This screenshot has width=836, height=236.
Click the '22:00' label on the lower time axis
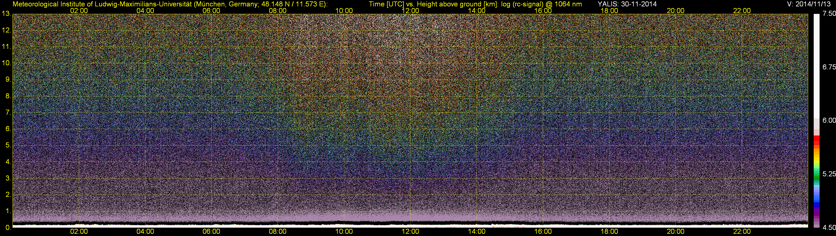[742, 232]
